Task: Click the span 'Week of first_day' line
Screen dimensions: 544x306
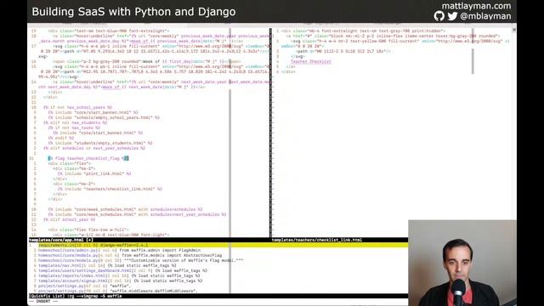Action: 147,61
